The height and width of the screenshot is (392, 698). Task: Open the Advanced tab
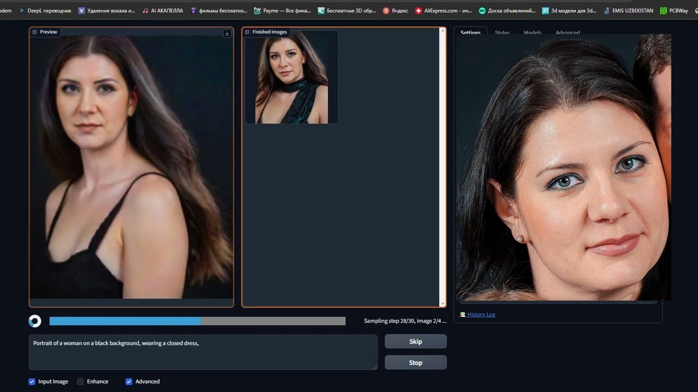coord(568,32)
